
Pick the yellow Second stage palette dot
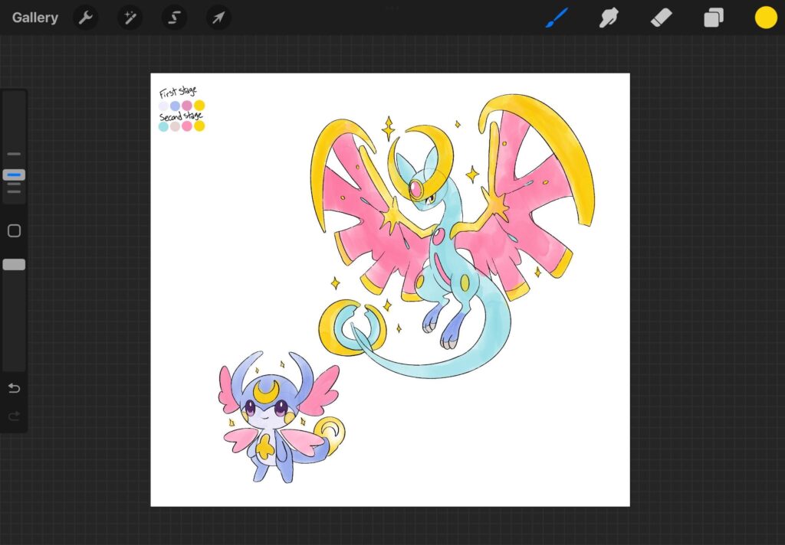199,126
